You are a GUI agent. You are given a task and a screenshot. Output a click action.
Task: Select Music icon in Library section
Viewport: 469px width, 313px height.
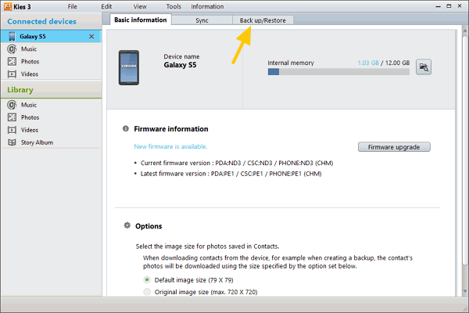click(x=12, y=105)
